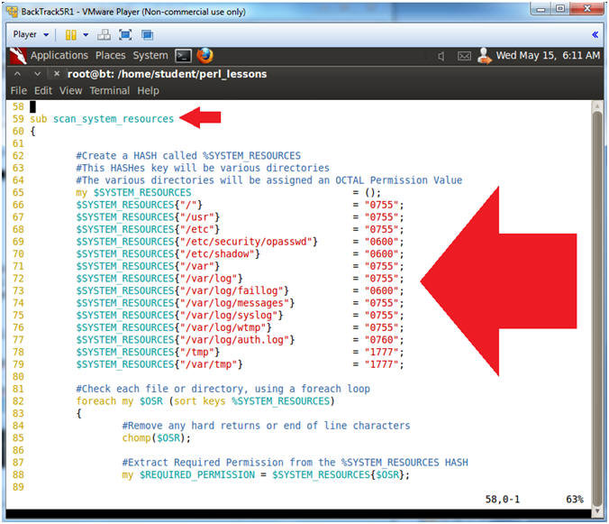Open the Places menu
Viewport: 609px width, 524px height.
110,56
